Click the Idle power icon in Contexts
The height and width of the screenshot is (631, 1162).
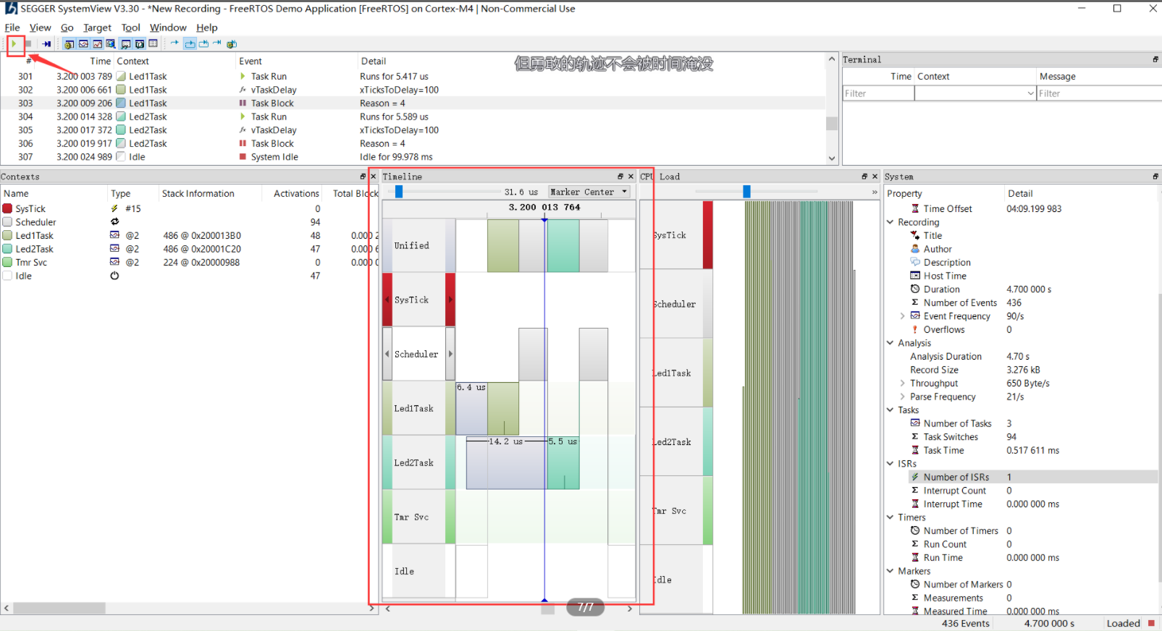point(114,276)
